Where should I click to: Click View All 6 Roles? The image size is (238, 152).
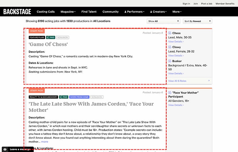click(177, 81)
